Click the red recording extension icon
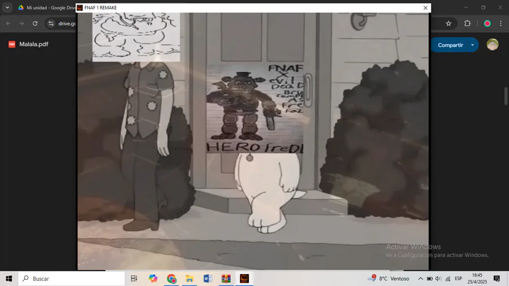This screenshot has width=509, height=286. pyautogui.click(x=488, y=23)
